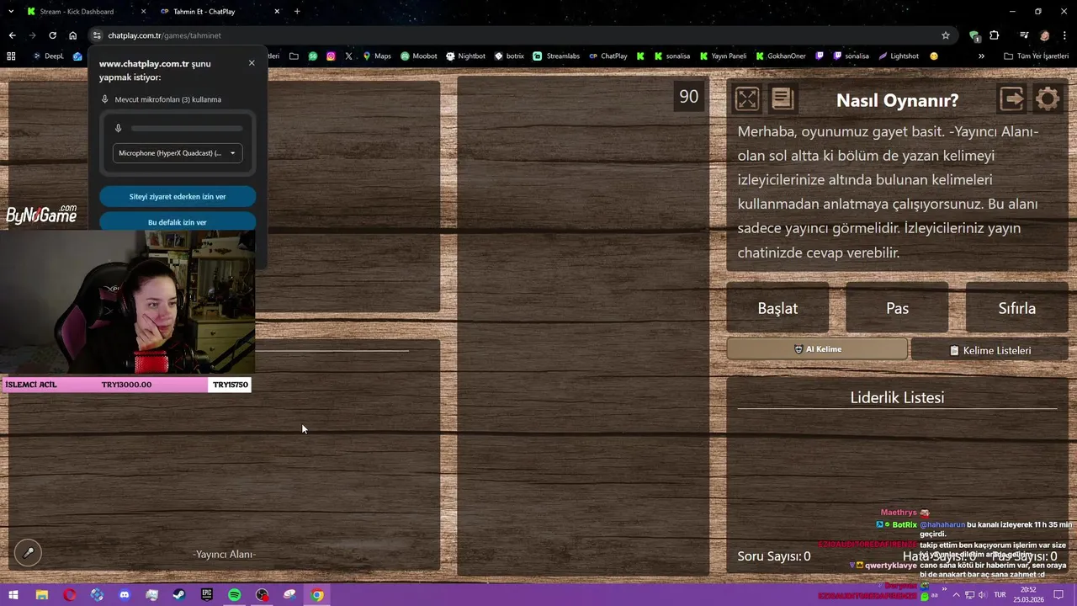Open the GokhanOner bookmark

click(x=780, y=56)
